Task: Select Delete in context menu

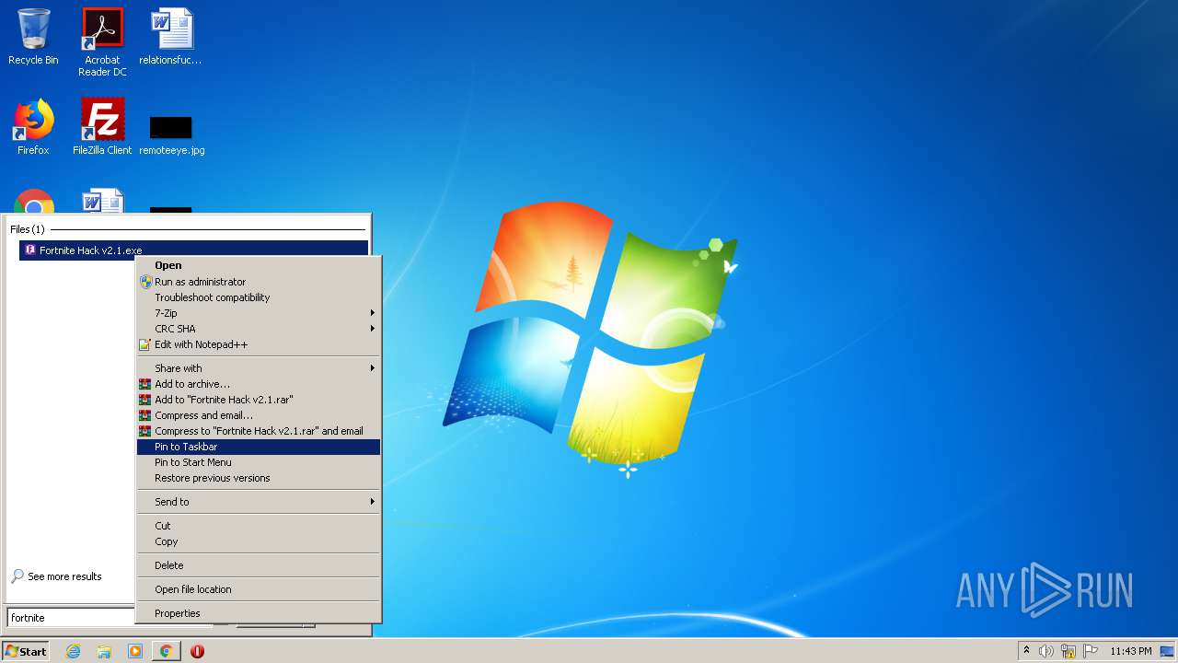Action: pos(259,565)
